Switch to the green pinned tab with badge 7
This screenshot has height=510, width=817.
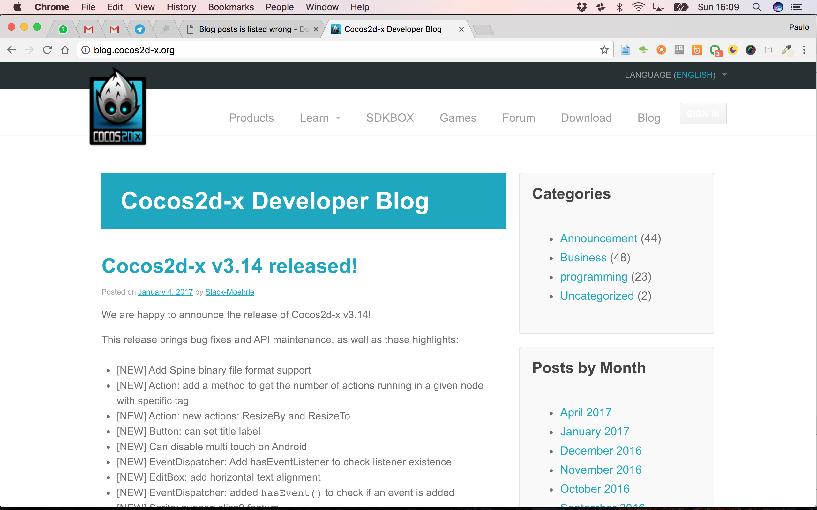(x=63, y=29)
